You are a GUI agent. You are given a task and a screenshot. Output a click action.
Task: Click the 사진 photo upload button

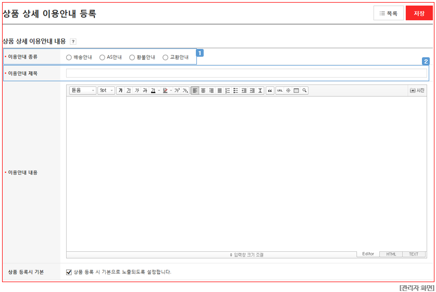pos(417,90)
